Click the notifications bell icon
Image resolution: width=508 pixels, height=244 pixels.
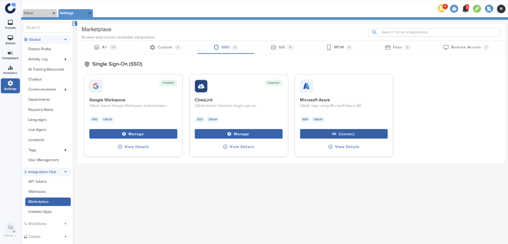[x=465, y=9]
